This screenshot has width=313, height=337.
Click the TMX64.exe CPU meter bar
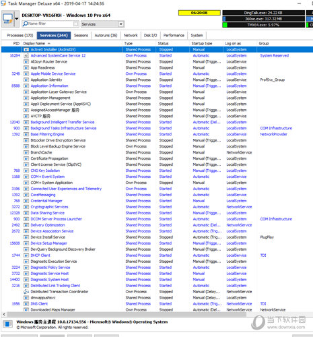pos(263,25)
